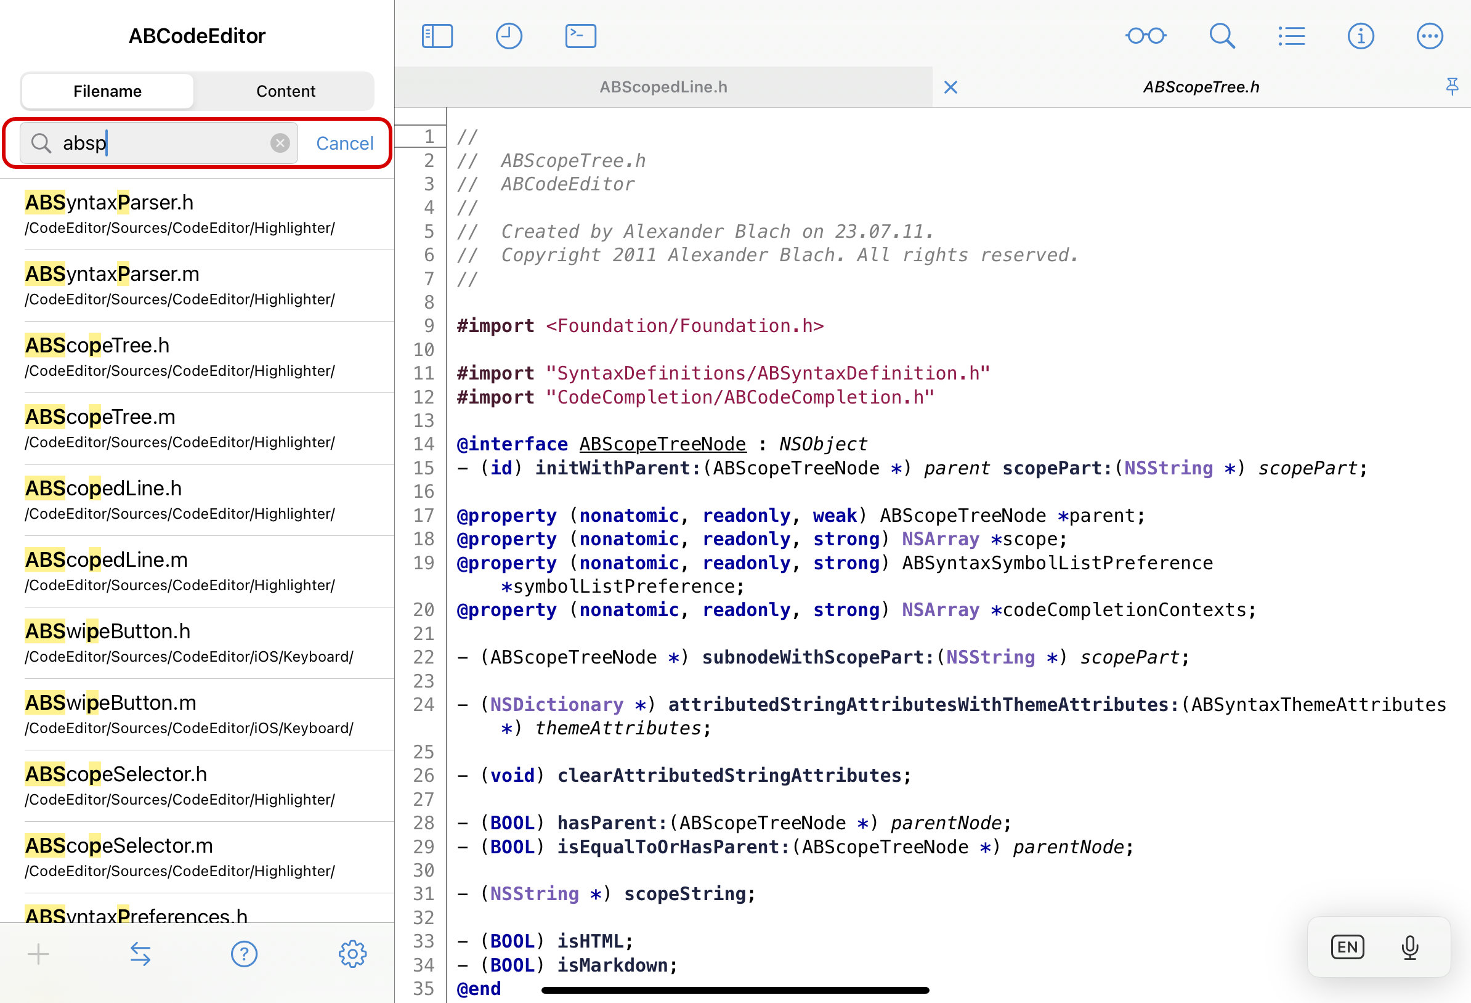The width and height of the screenshot is (1471, 1003).
Task: Click the ABSyntaxDefinition.h import line
Action: tap(723, 373)
